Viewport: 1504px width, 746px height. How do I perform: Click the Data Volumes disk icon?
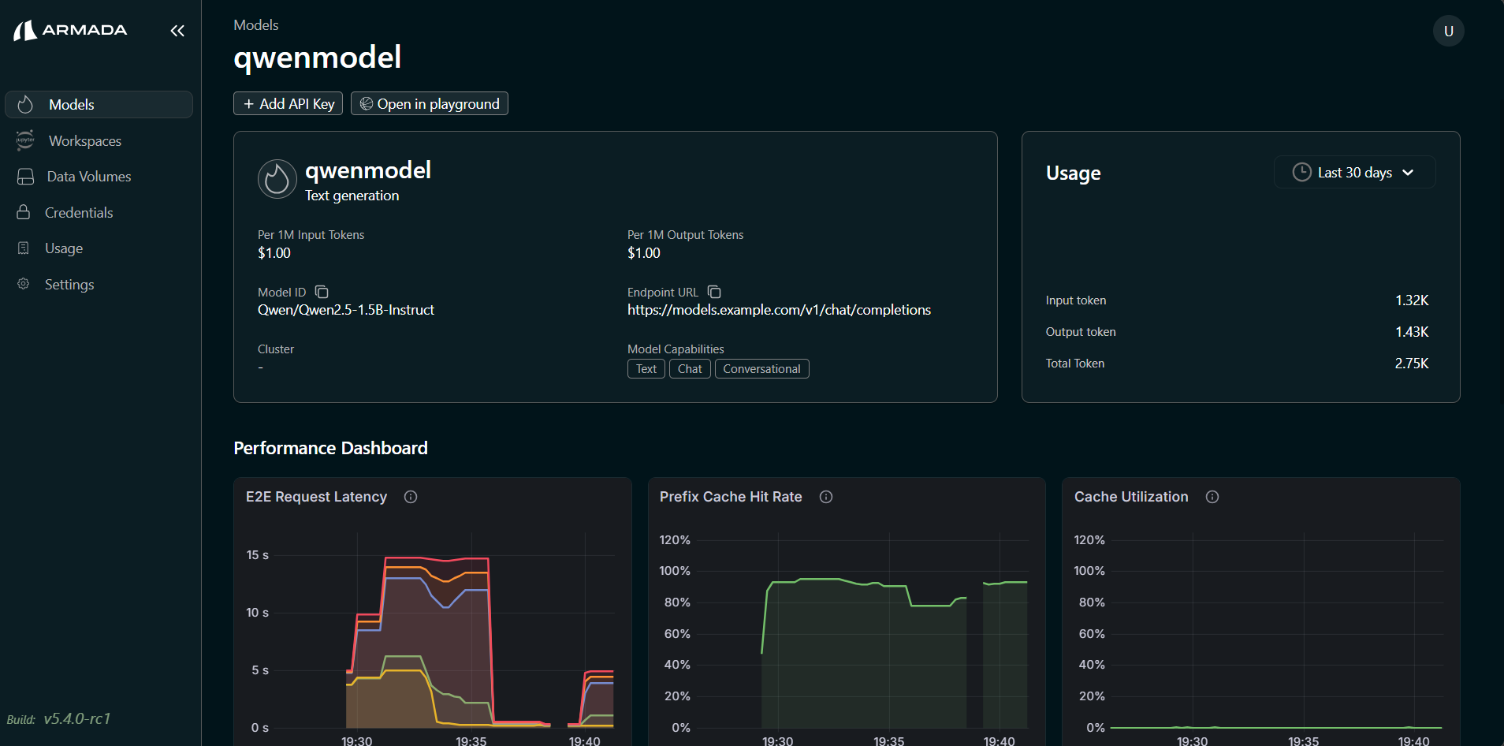tap(25, 177)
